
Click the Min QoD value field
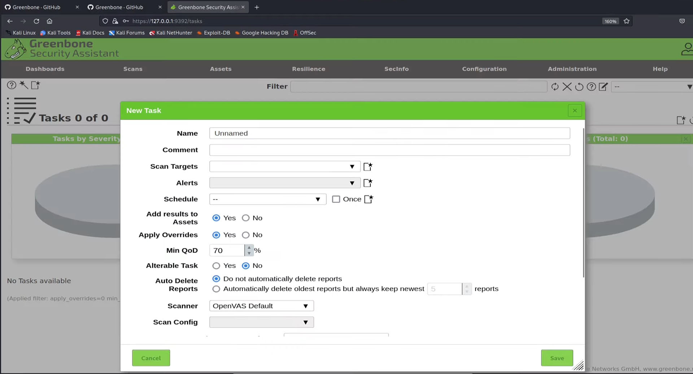click(227, 250)
